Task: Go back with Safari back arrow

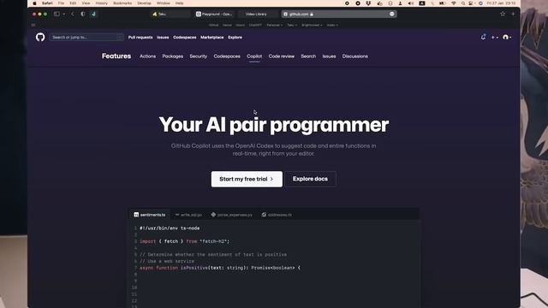Action: [73, 14]
